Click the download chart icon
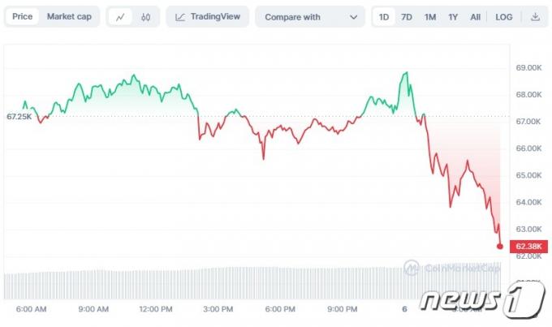 535,16
